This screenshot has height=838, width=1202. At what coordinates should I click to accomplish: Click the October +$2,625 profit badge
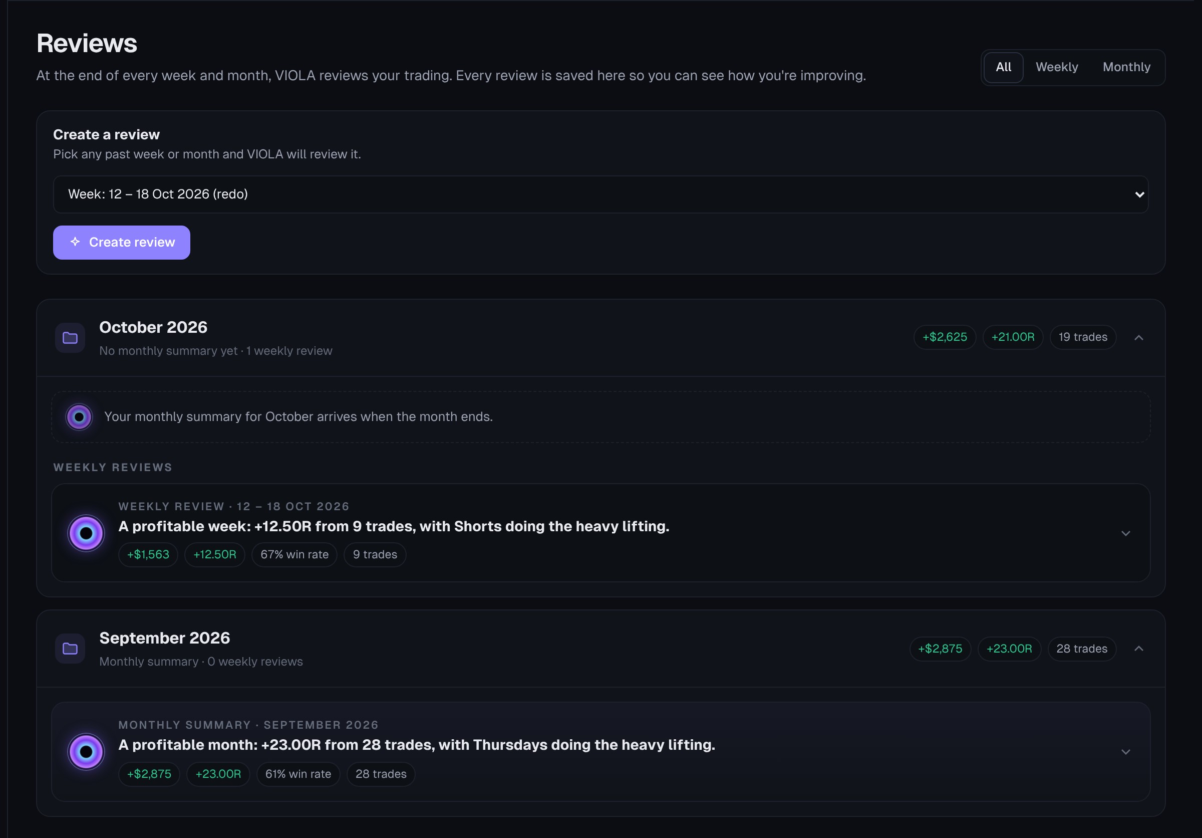pyautogui.click(x=945, y=337)
